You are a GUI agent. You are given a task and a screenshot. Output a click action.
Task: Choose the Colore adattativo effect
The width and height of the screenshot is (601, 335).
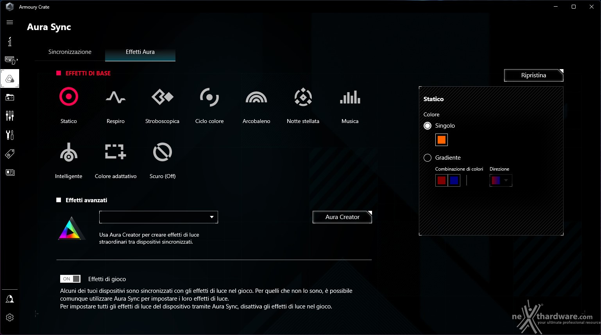(x=116, y=152)
